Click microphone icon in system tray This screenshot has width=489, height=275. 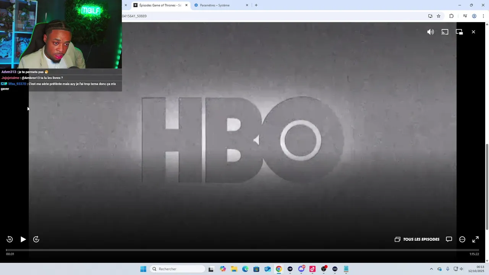(448, 269)
